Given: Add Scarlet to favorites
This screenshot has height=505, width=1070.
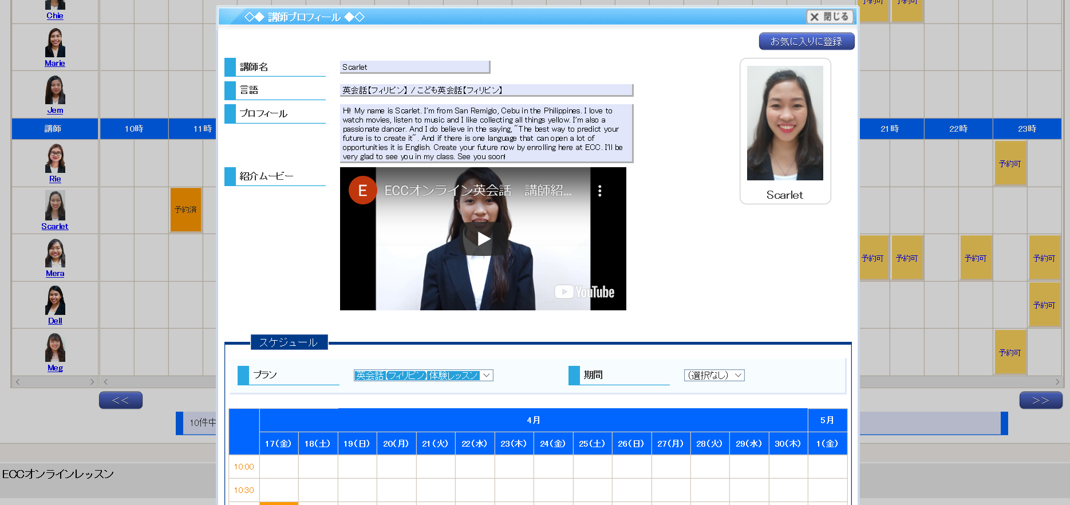Looking at the screenshot, I should click(806, 41).
